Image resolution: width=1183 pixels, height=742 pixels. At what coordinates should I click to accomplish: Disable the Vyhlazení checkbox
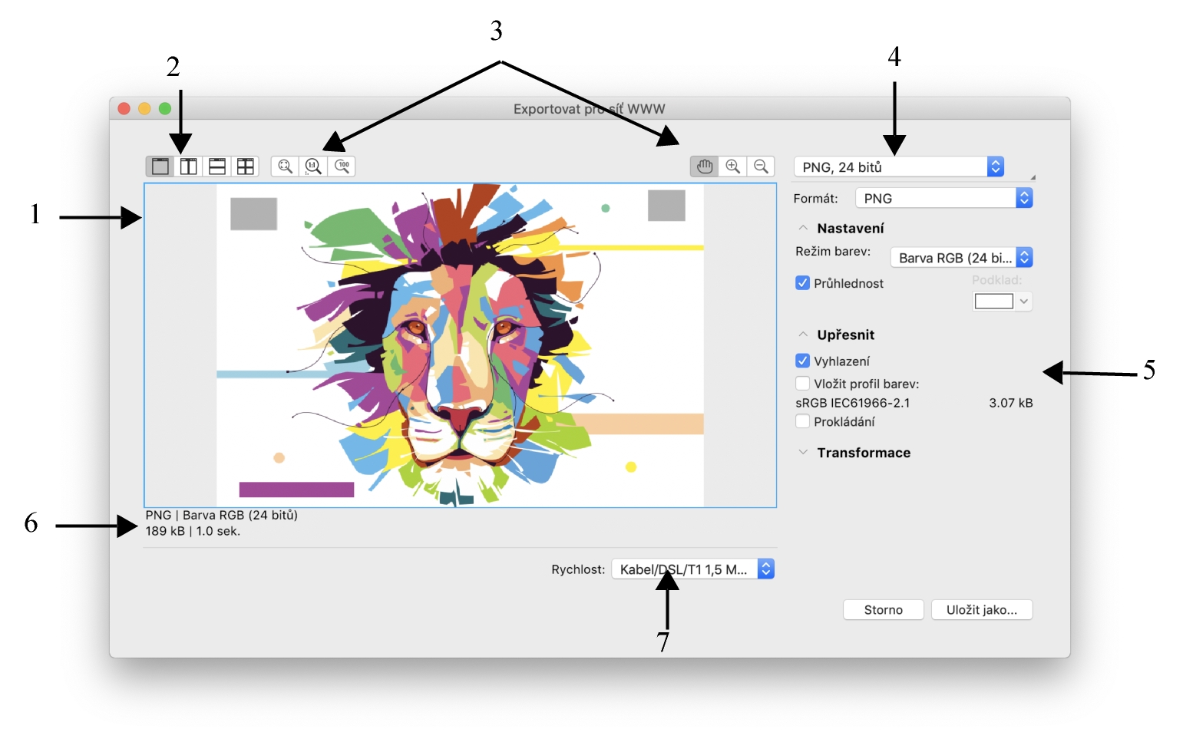[x=803, y=361]
